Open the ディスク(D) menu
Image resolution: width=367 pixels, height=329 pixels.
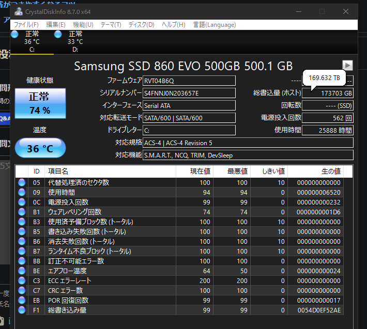(x=141, y=25)
